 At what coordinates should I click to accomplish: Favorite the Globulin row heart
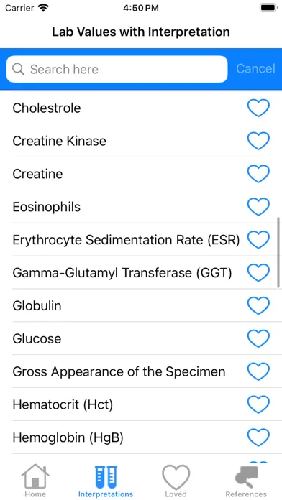click(258, 305)
